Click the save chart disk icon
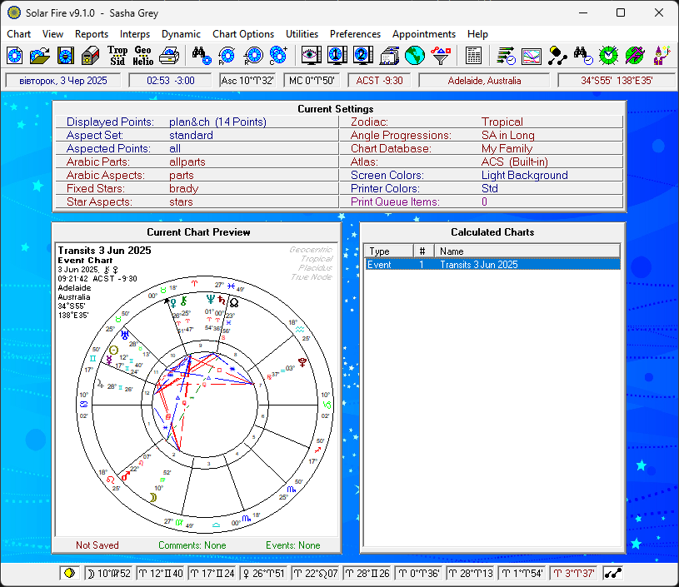Viewport: 679px width, 587px height. pyautogui.click(x=65, y=56)
